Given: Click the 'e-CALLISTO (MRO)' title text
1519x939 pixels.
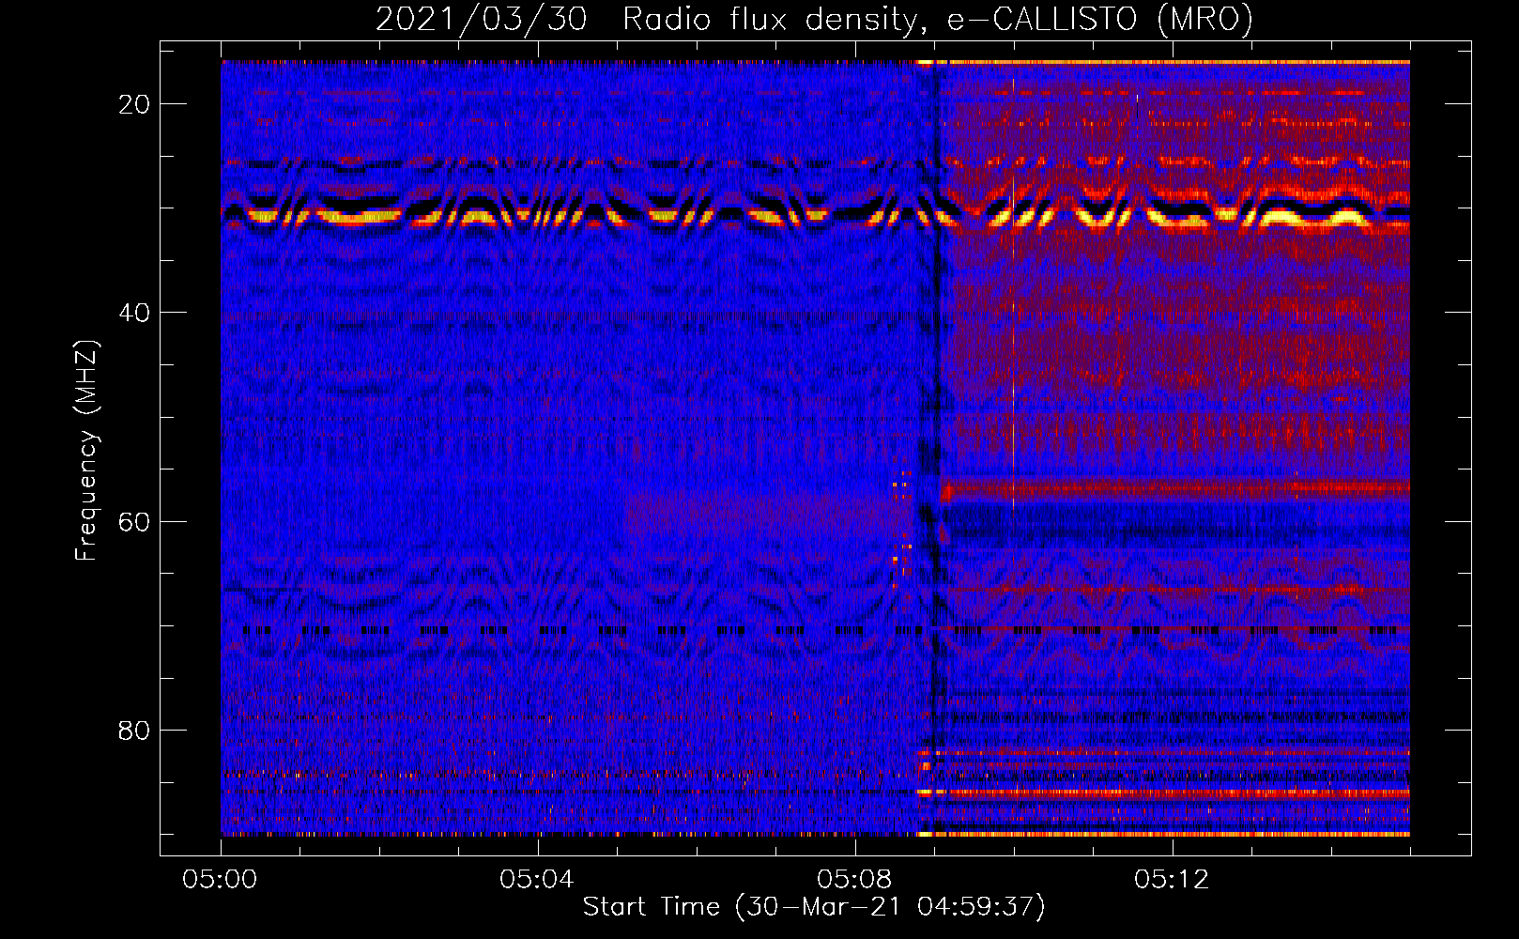Looking at the screenshot, I should (x=1099, y=20).
